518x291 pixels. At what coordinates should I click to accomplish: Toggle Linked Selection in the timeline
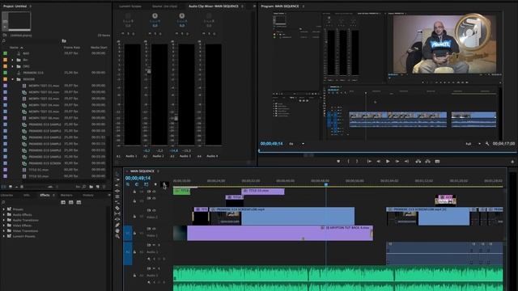click(x=146, y=184)
